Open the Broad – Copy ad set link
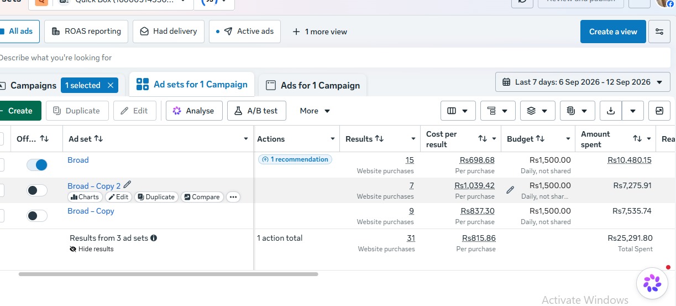676x306 pixels. pos(91,211)
